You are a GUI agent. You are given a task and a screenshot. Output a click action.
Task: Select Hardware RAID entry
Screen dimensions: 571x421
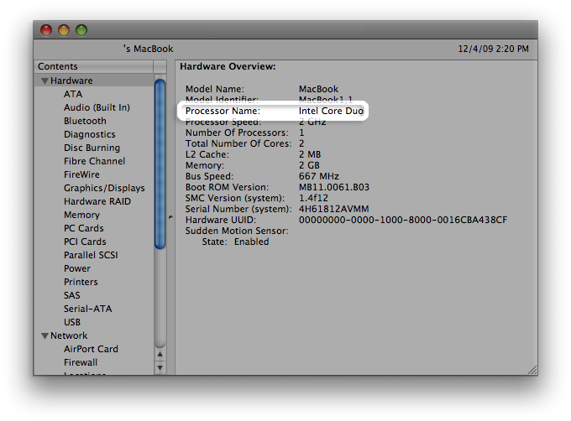(97, 201)
